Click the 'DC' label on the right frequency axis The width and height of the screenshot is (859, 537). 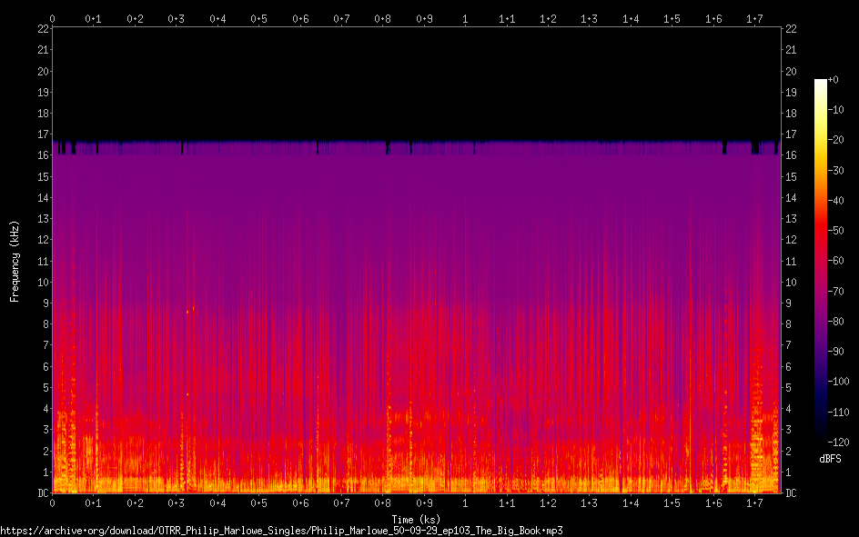click(x=791, y=493)
